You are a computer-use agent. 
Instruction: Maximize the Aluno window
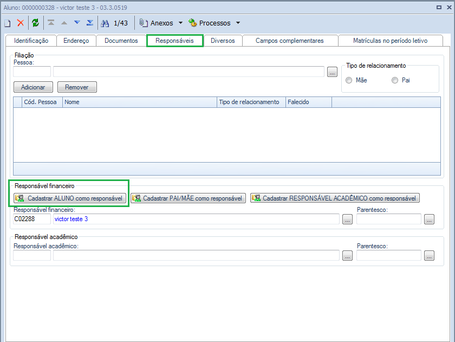[x=439, y=8]
